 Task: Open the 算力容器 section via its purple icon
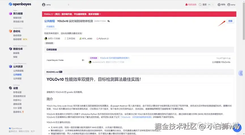(x=10, y=14)
